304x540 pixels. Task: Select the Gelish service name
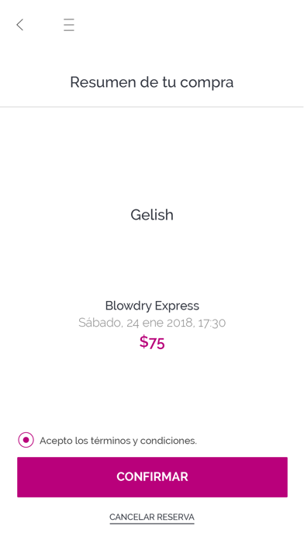click(x=152, y=215)
